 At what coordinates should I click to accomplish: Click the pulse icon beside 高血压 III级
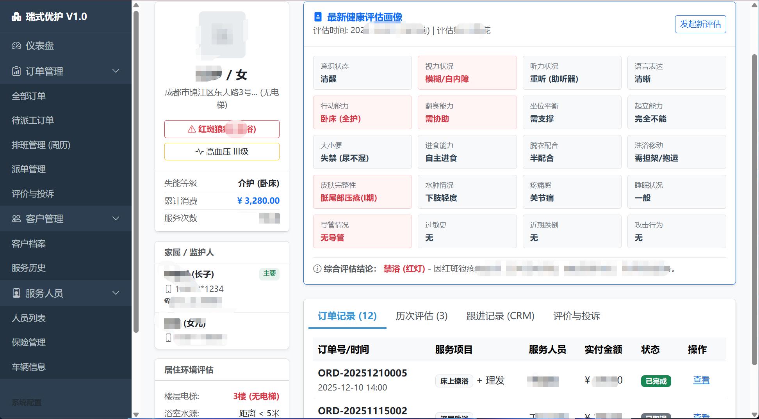[x=200, y=152]
